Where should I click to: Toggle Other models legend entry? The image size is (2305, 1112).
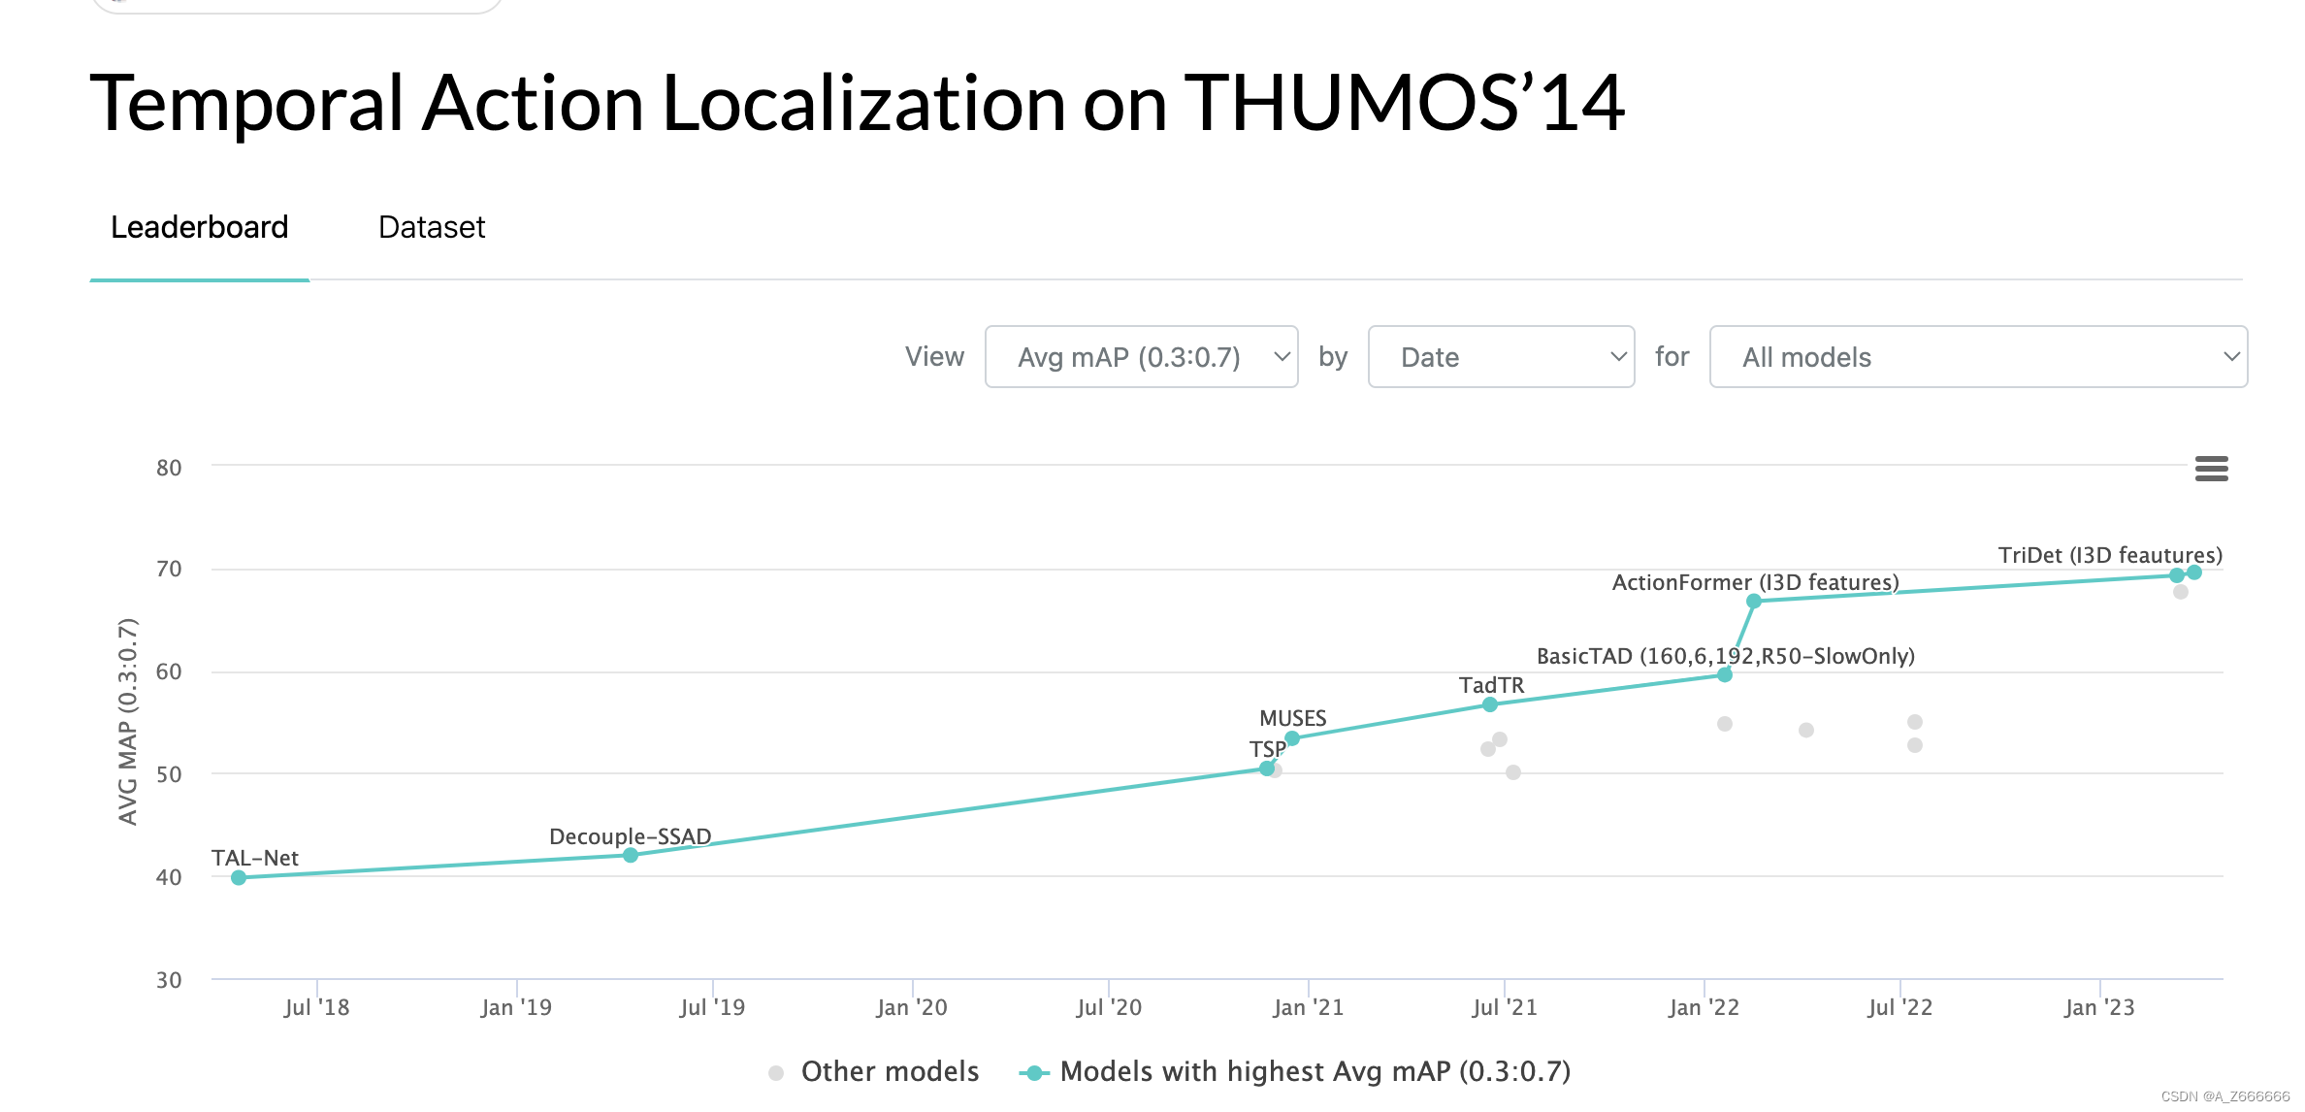[873, 1071]
